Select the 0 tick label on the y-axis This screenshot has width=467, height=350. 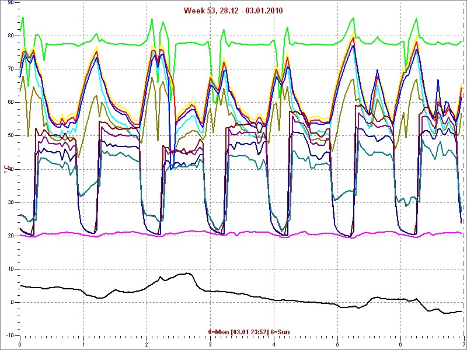tap(12, 303)
